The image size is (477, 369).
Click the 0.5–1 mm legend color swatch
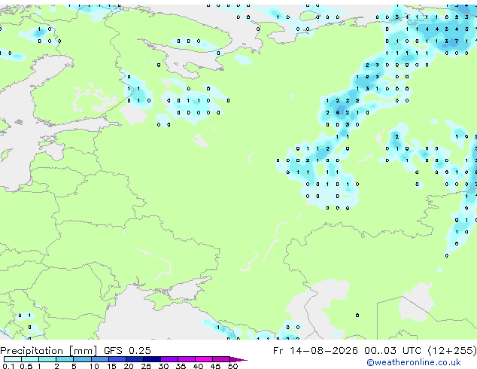(x=30, y=359)
